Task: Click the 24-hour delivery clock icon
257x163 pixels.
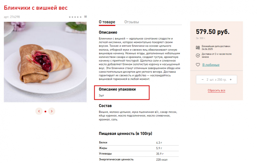Action: point(198,56)
